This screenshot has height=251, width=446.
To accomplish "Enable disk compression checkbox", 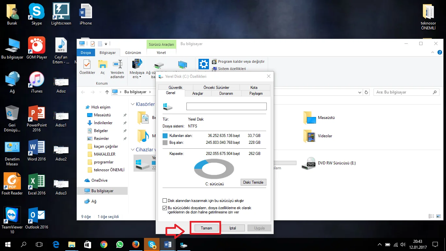I will 165,201.
